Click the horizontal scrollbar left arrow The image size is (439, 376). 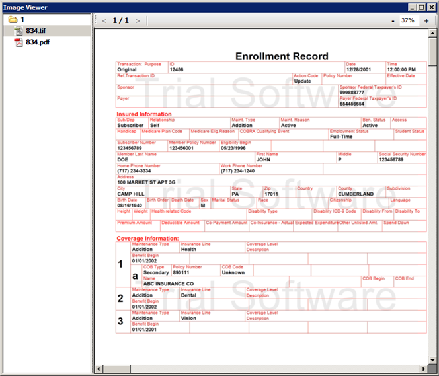point(98,368)
